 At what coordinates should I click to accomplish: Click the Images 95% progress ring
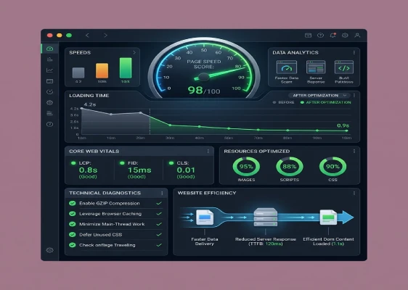pos(246,167)
